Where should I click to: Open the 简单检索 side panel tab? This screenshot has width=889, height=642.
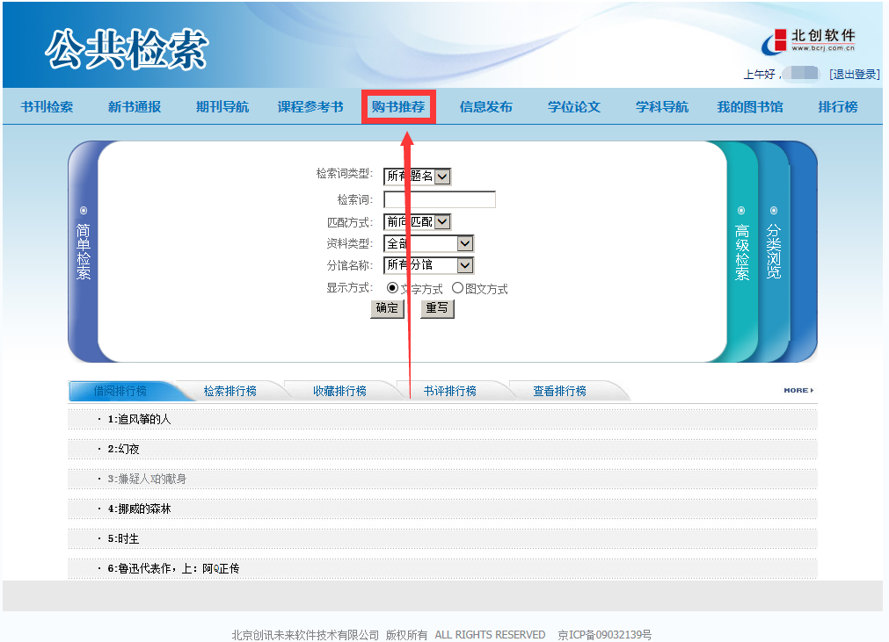click(84, 250)
